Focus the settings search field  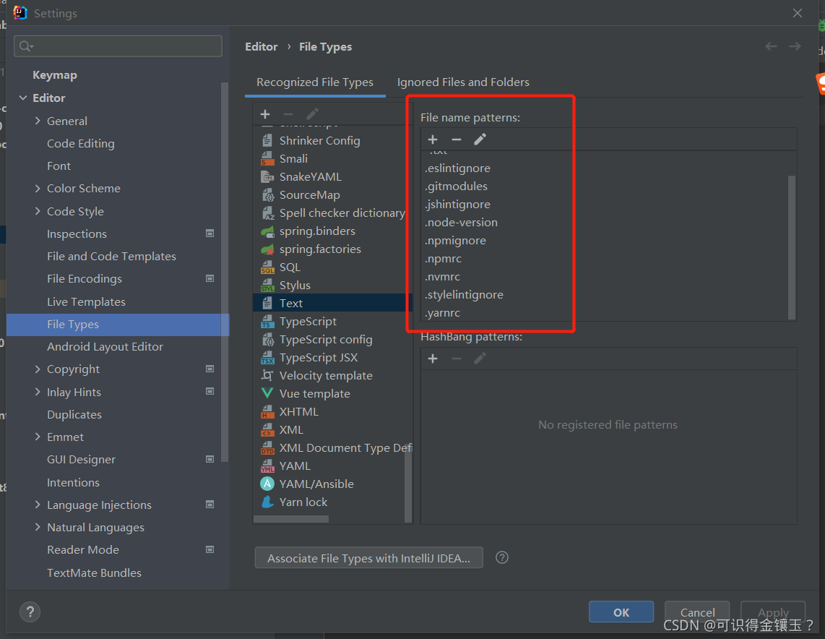coord(118,46)
